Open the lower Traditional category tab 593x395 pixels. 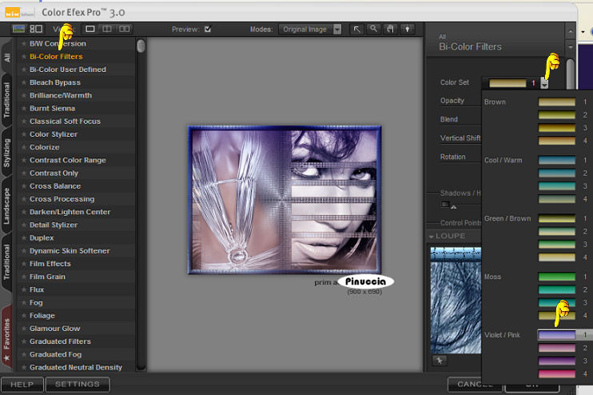tap(7, 261)
